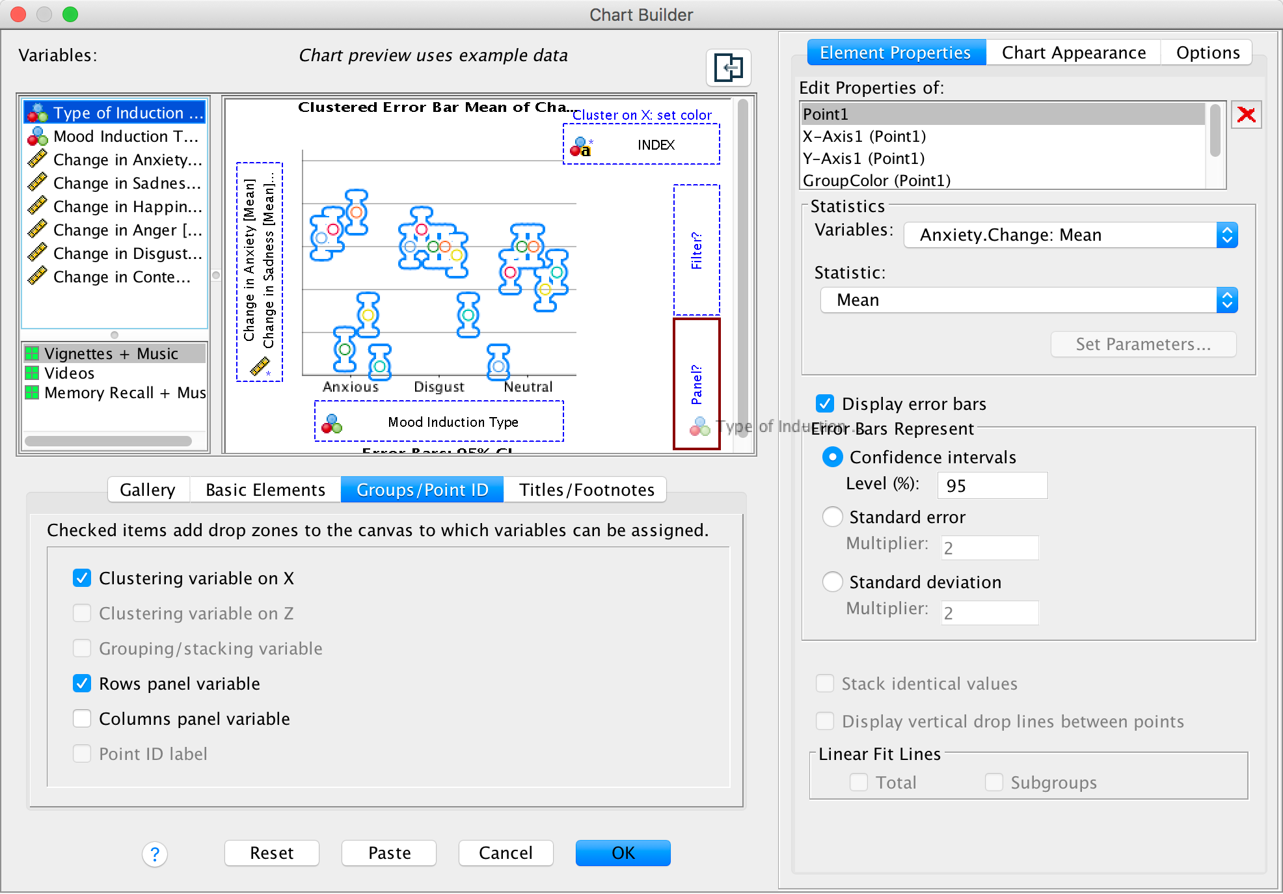Click the help question mark icon

point(155,854)
